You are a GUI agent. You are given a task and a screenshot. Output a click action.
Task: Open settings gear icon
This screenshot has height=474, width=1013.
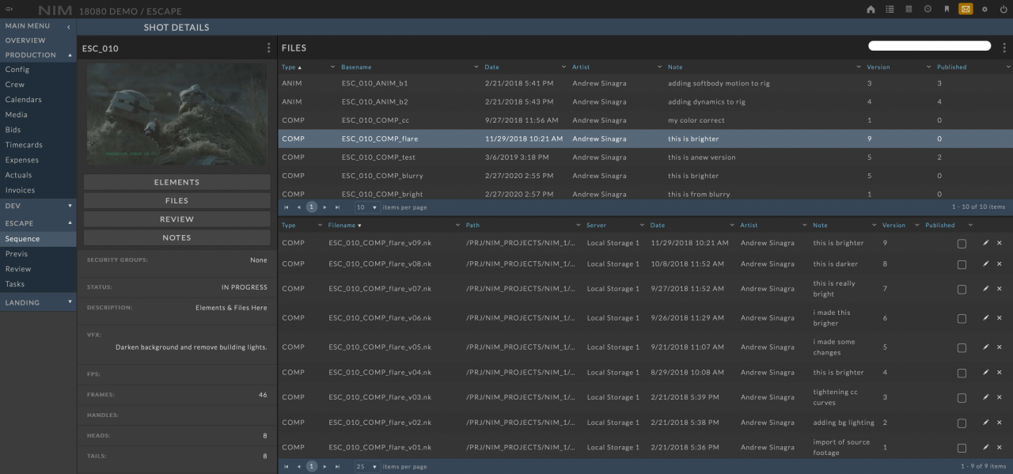(x=985, y=9)
